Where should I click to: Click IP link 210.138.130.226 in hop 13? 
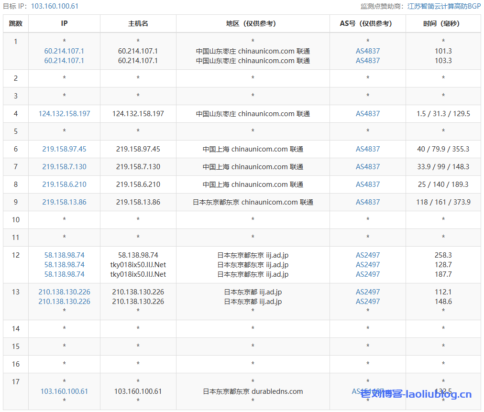64,292
